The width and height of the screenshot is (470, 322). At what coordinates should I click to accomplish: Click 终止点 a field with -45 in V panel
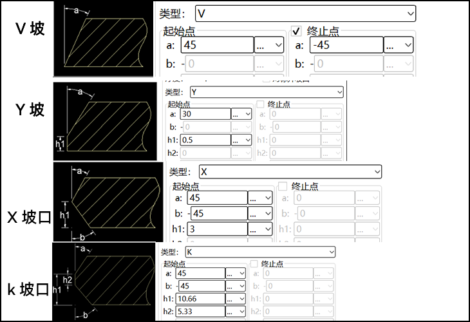pyautogui.click(x=345, y=45)
